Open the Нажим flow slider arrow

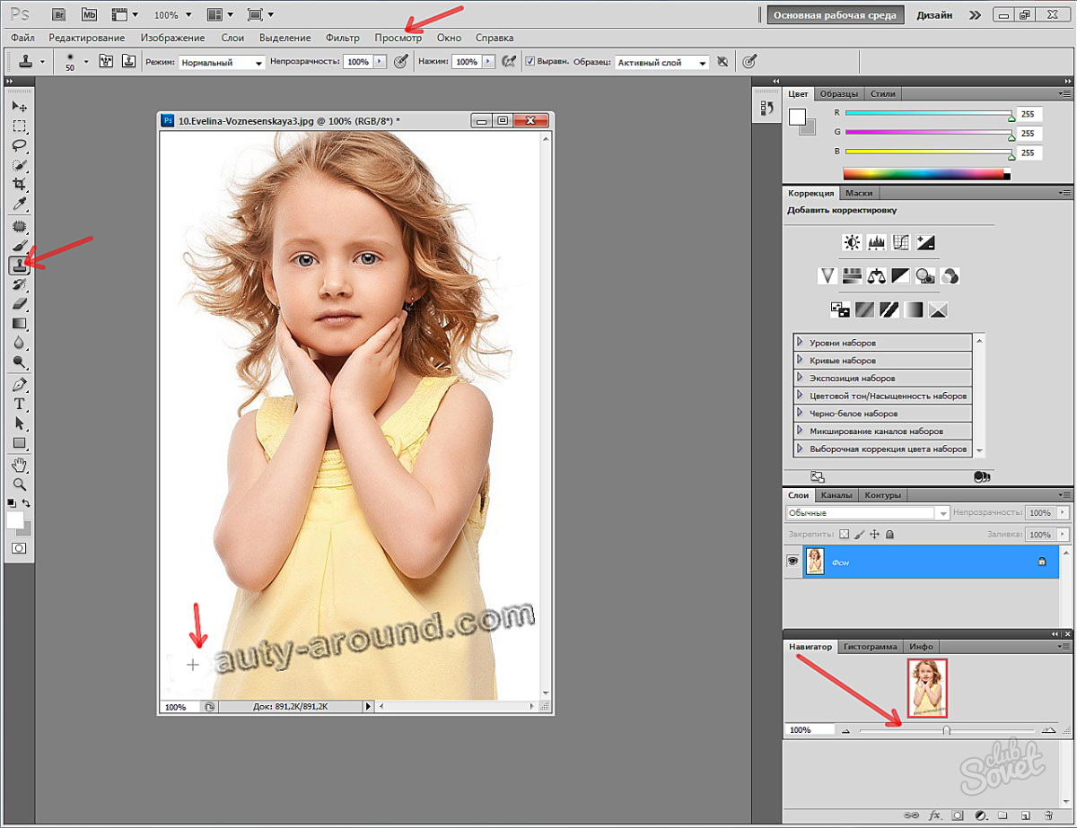tap(488, 62)
